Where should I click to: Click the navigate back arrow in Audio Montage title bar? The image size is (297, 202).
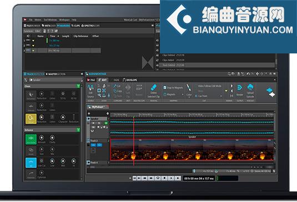[258, 74]
